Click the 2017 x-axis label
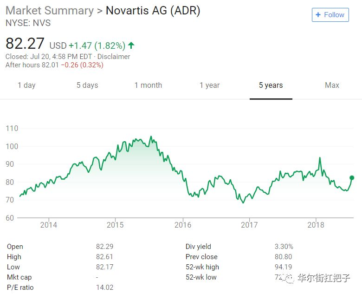 (x=249, y=225)
